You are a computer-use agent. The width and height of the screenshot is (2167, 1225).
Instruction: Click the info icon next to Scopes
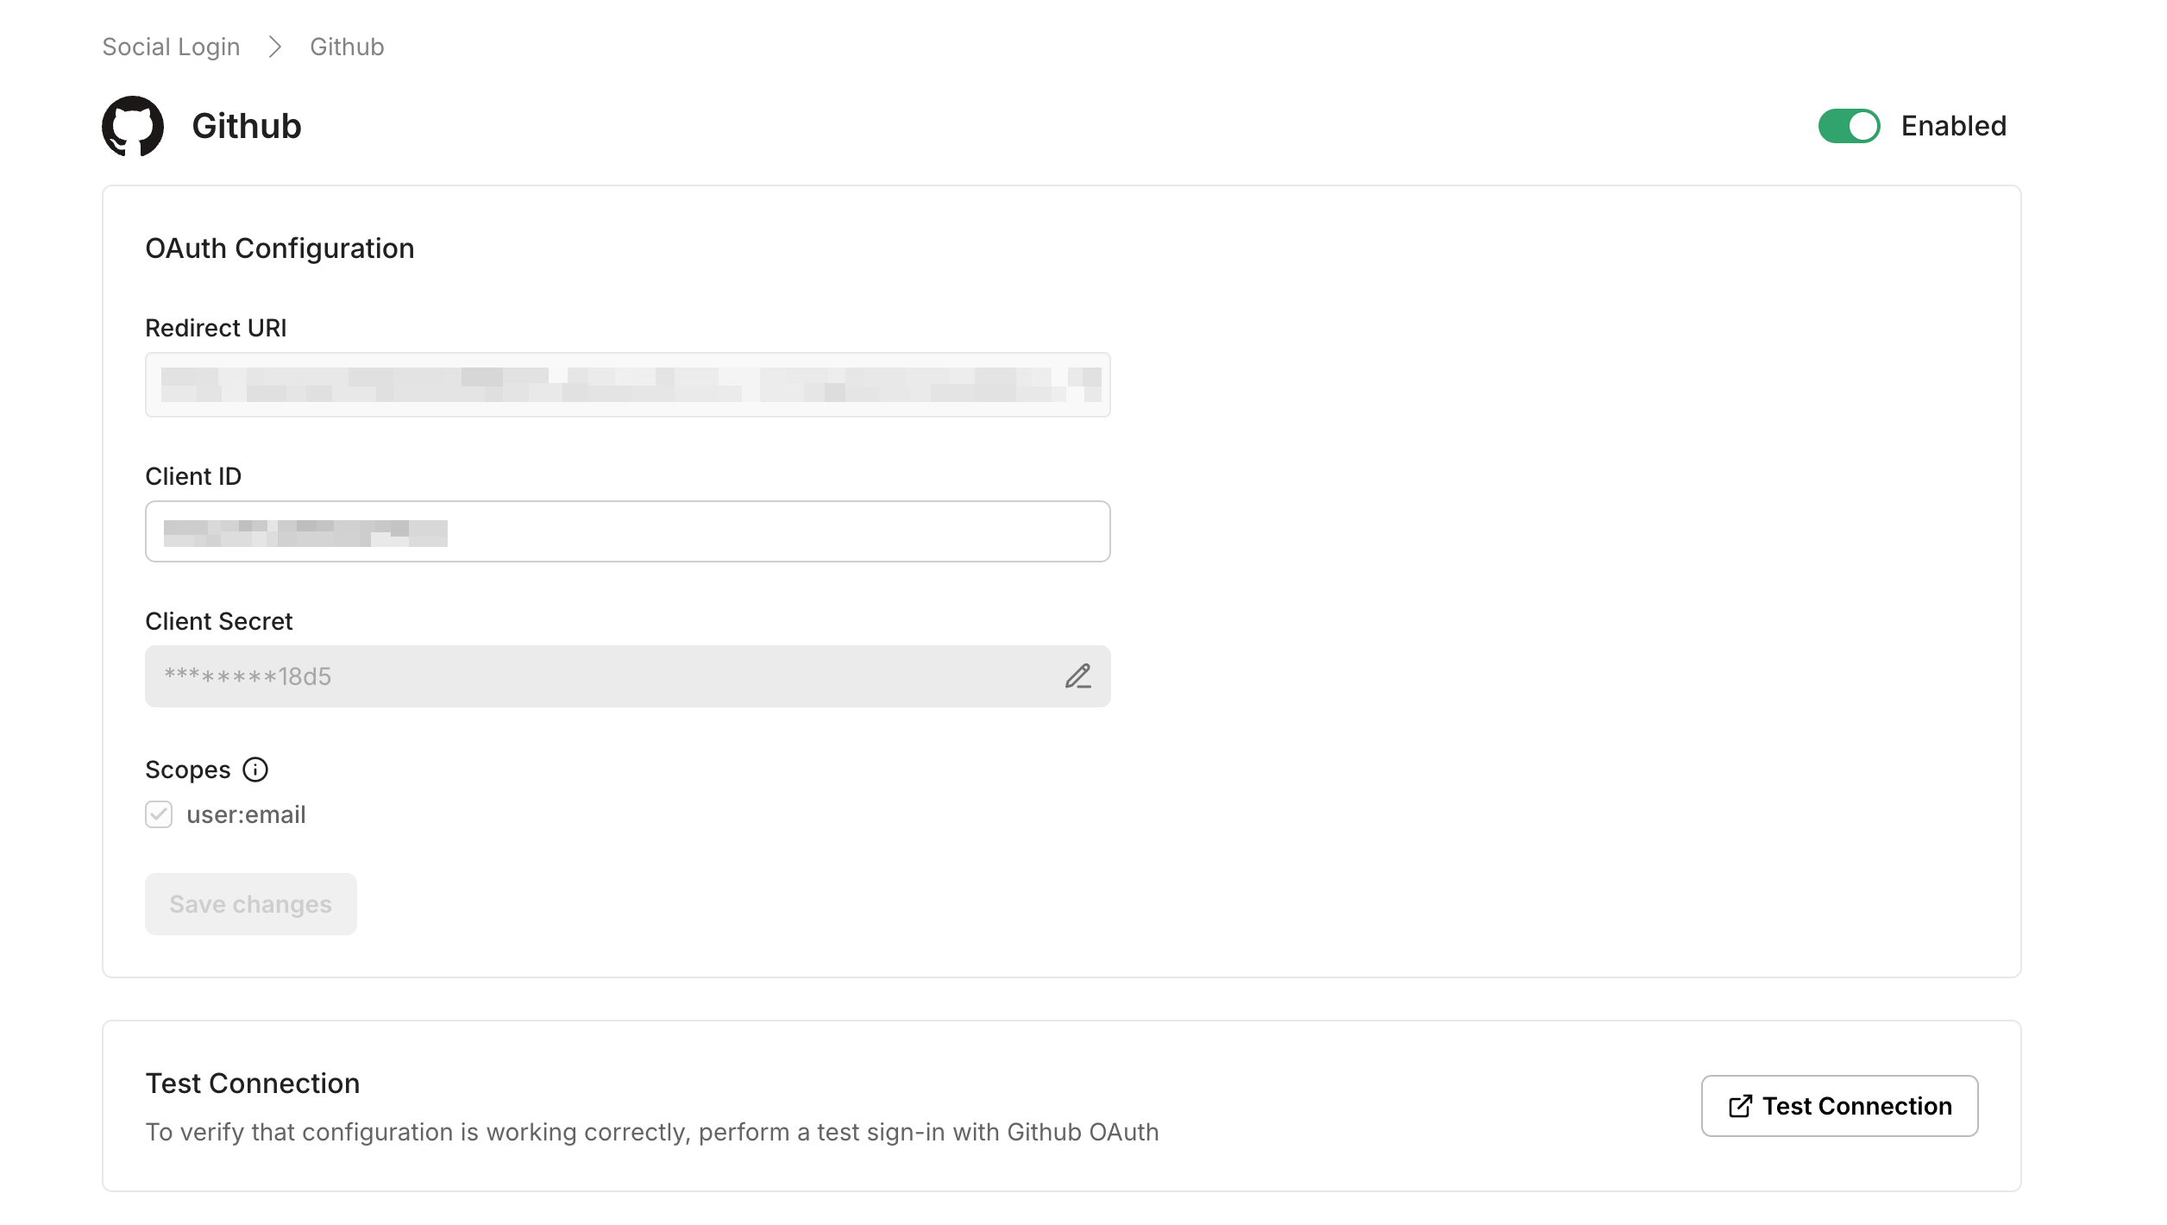pyautogui.click(x=254, y=770)
